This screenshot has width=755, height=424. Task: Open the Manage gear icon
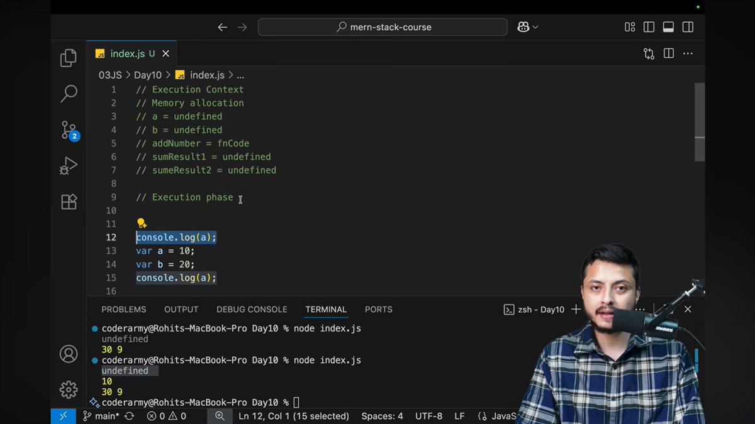pos(69,389)
